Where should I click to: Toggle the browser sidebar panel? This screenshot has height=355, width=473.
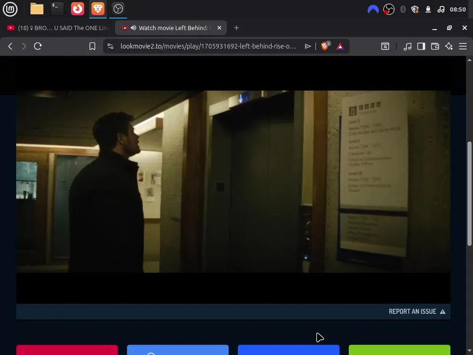pyautogui.click(x=421, y=46)
